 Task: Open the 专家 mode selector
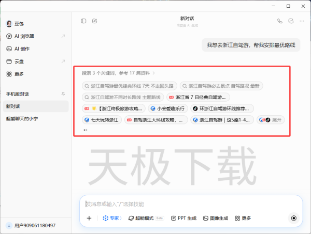coord(112,218)
